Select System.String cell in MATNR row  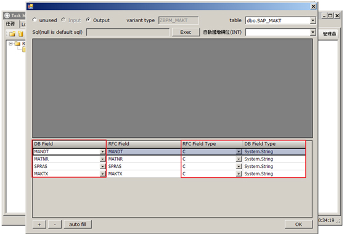pyautogui.click(x=274, y=159)
